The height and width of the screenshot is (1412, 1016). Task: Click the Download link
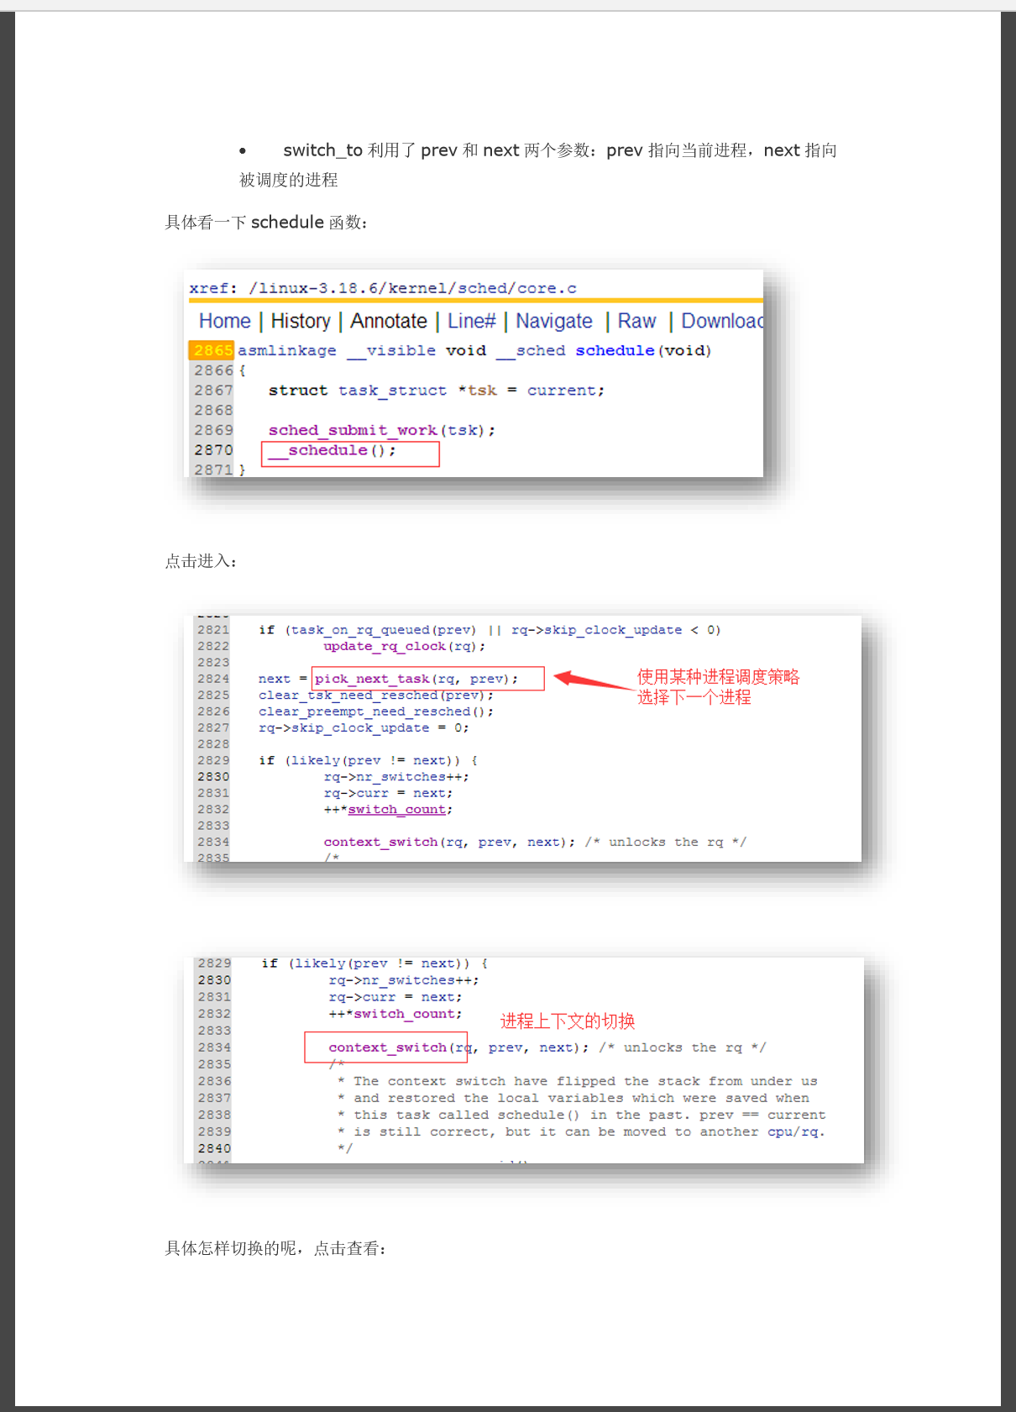tap(722, 321)
